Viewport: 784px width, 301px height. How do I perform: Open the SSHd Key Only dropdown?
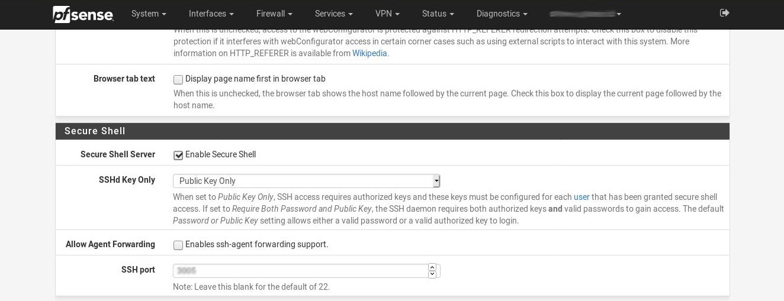click(306, 181)
